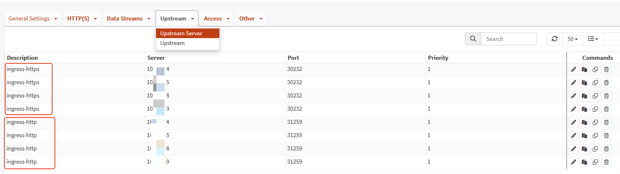Edit the ingress-http entry on port 31259
The width and height of the screenshot is (620, 174).
point(573,123)
